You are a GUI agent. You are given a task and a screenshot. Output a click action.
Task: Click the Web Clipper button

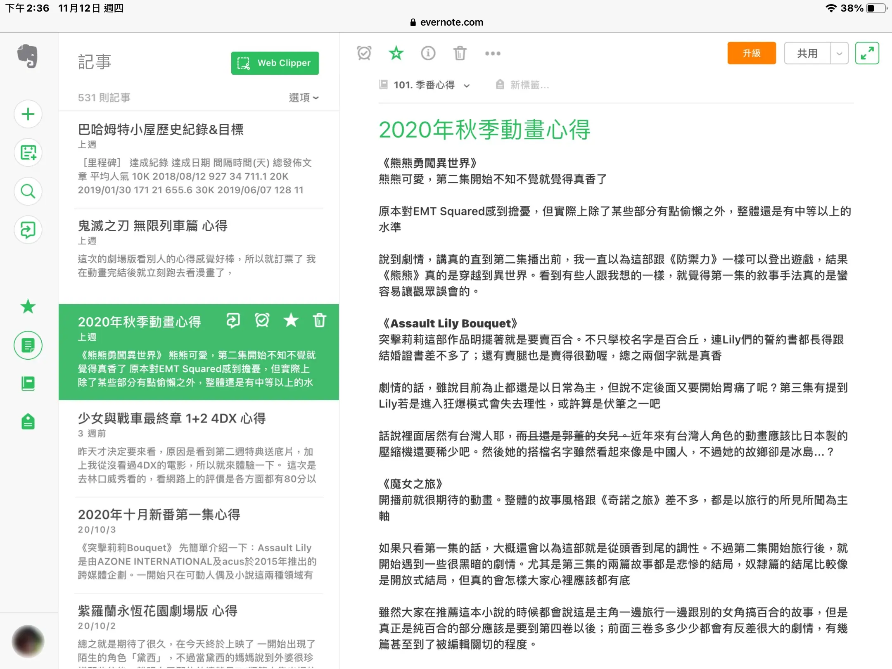pyautogui.click(x=275, y=63)
